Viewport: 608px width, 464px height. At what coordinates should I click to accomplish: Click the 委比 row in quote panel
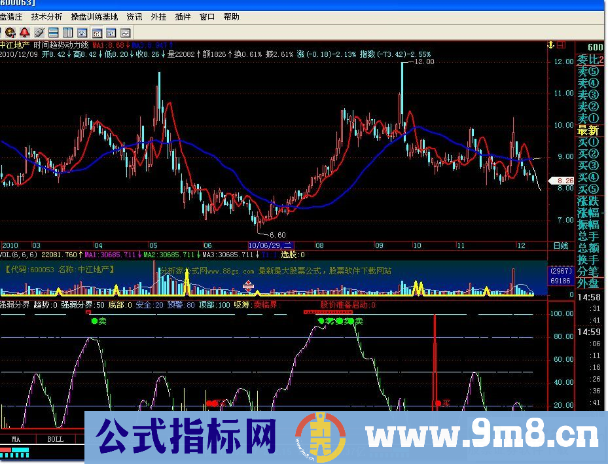pos(590,60)
